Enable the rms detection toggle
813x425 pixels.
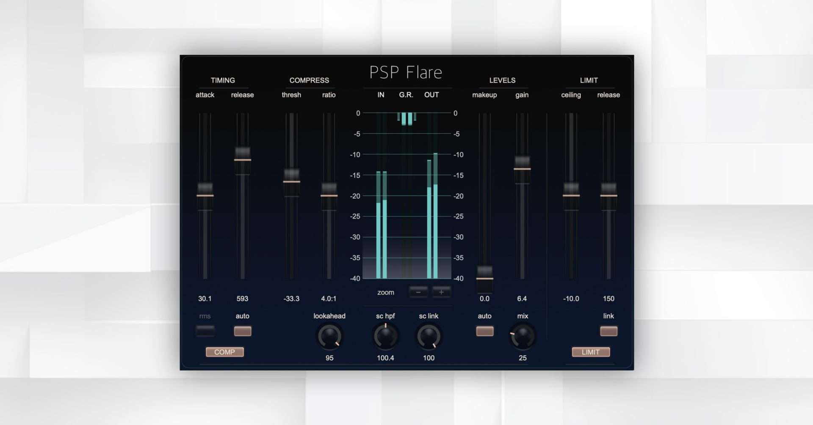point(205,331)
